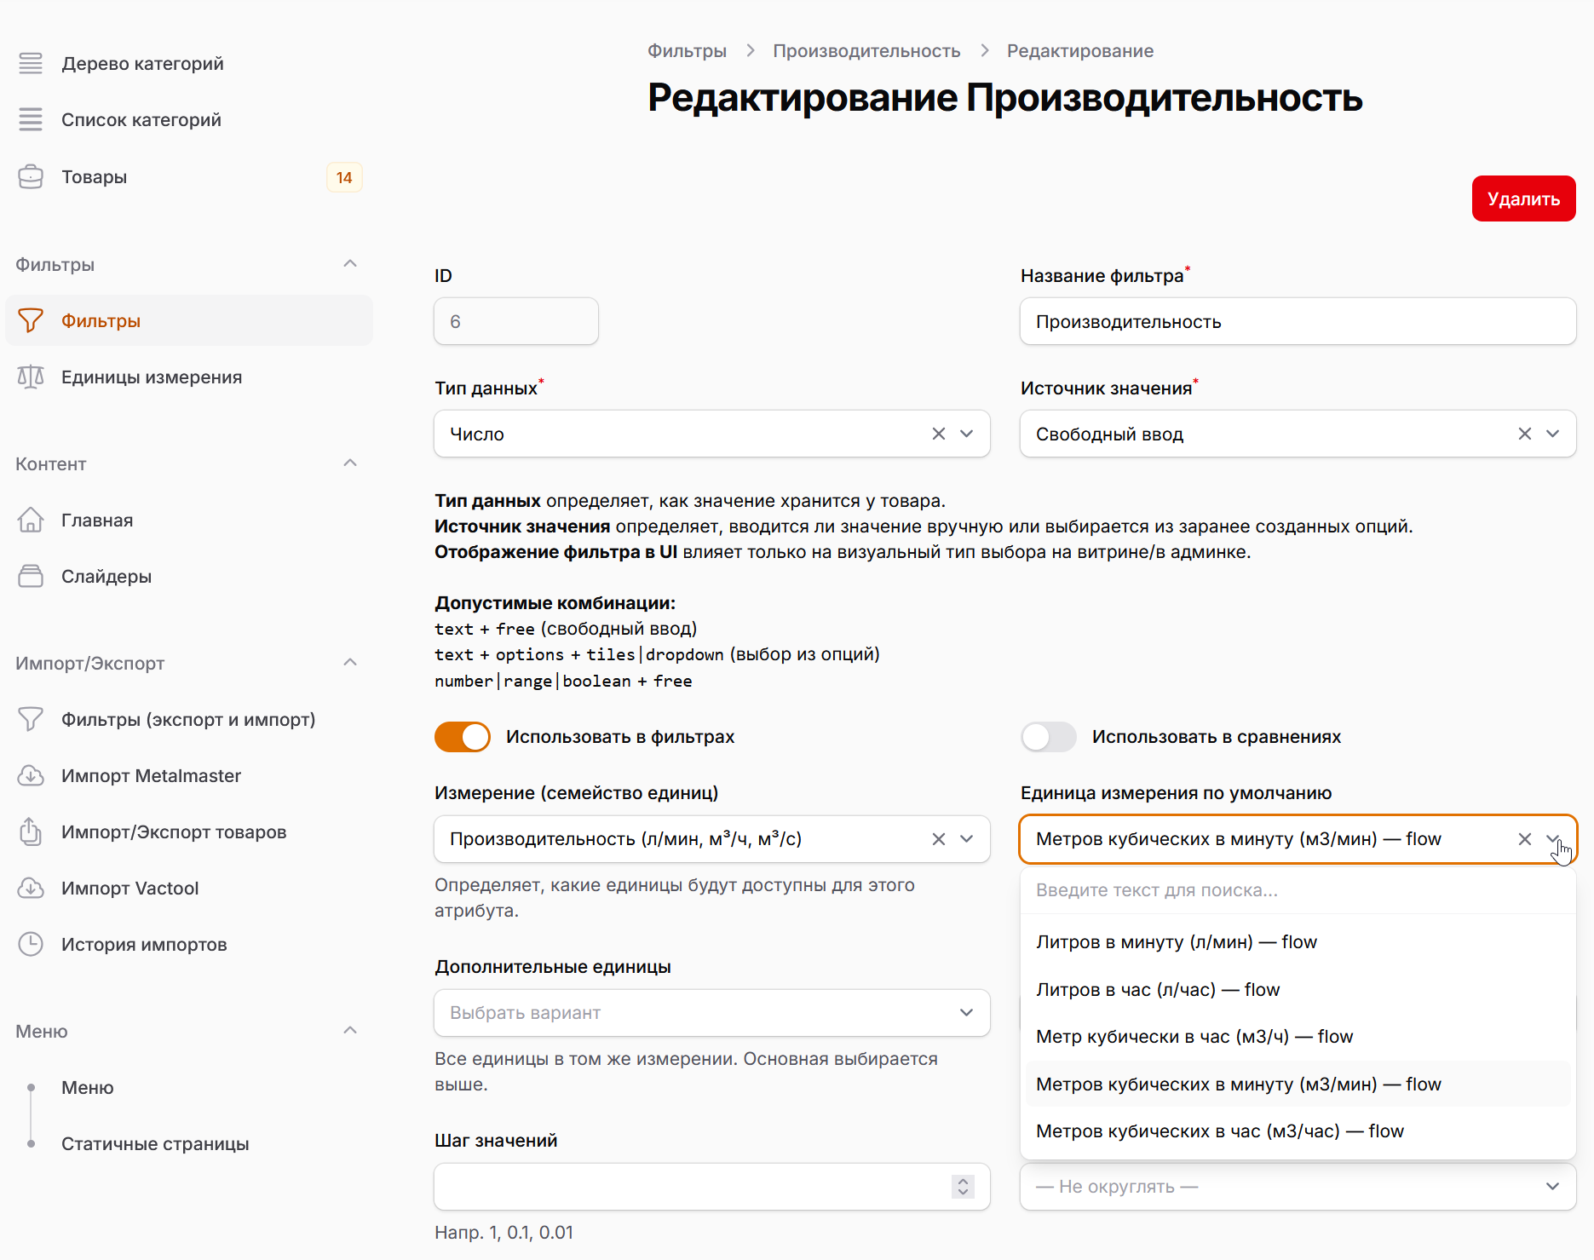Select Литров в минуту (л/мин) option
The height and width of the screenshot is (1260, 1594).
coord(1177,942)
